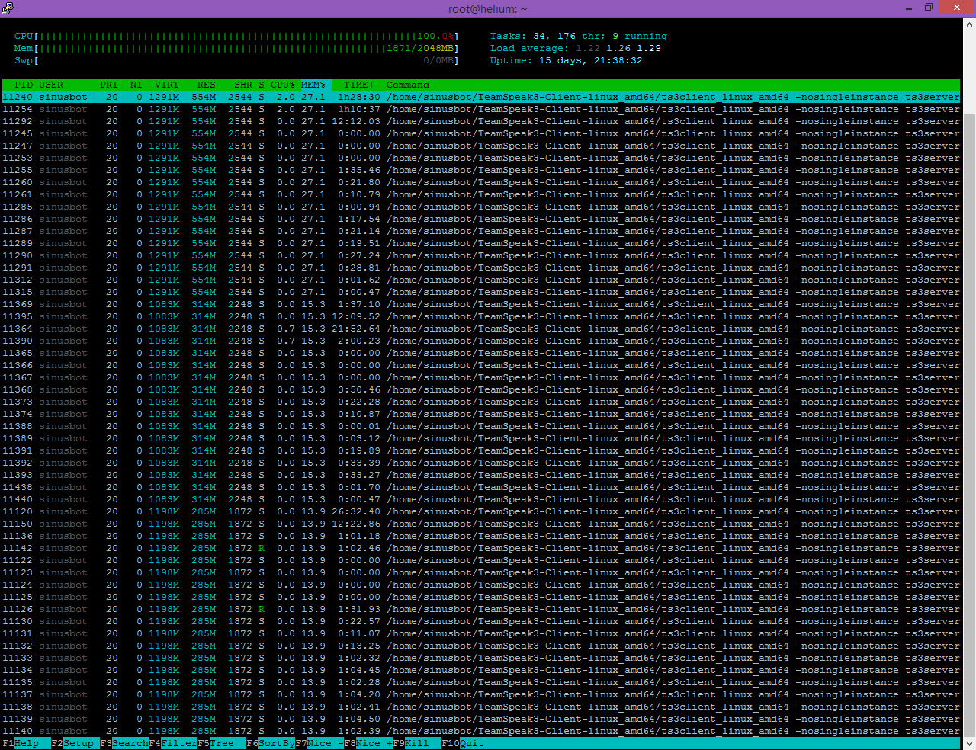
Task: Click the root@helium window title bar
Action: click(488, 8)
